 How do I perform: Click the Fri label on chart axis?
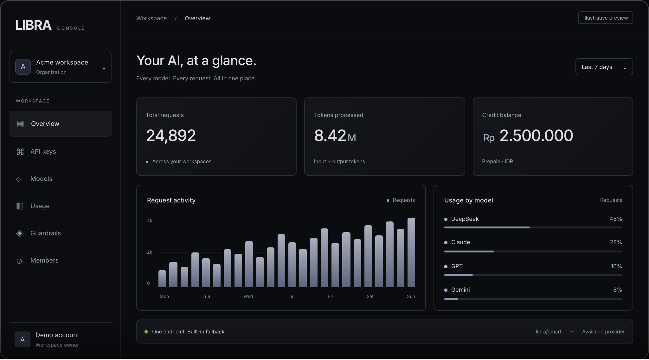tap(331, 296)
